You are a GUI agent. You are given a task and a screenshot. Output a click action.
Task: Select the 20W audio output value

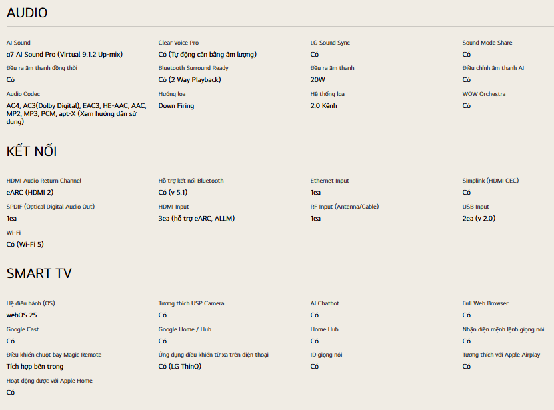coord(317,79)
